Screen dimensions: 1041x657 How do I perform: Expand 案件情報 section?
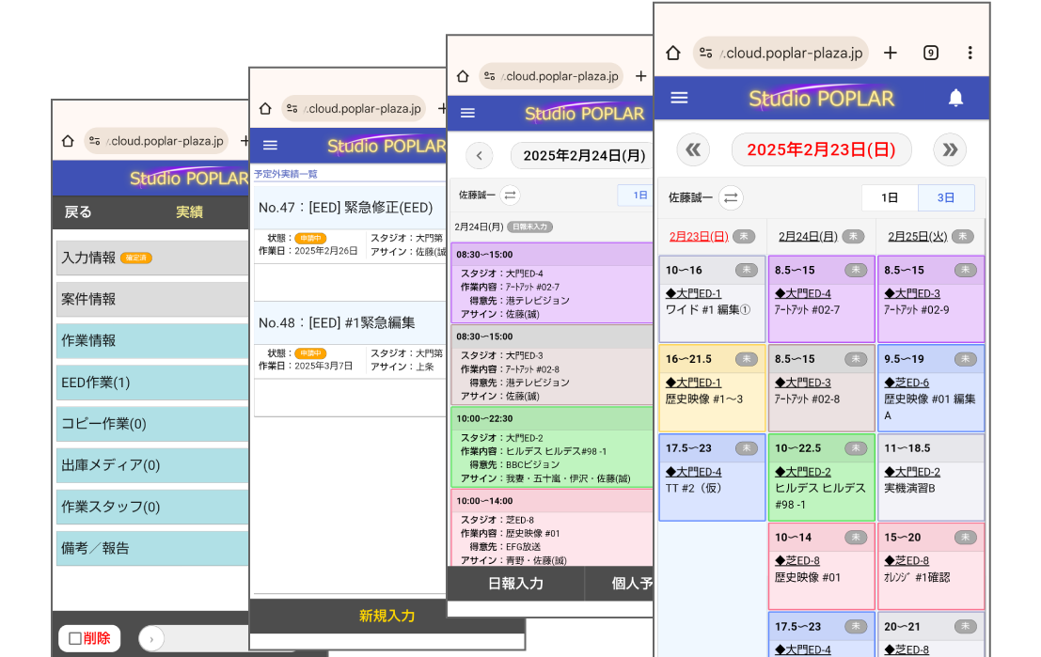pos(152,299)
